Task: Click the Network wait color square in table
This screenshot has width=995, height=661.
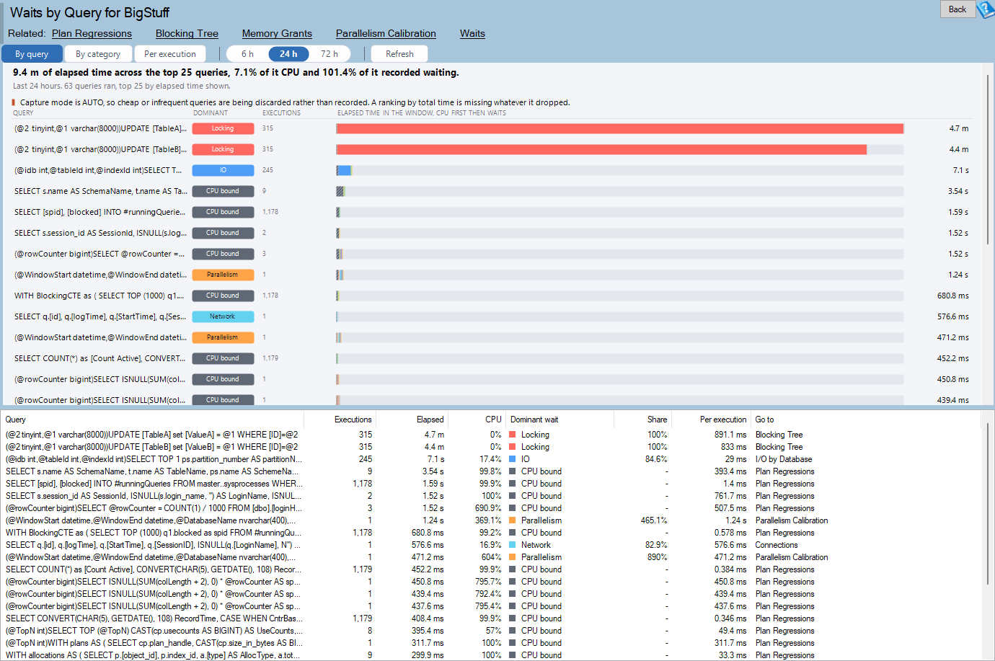Action: pyautogui.click(x=513, y=545)
